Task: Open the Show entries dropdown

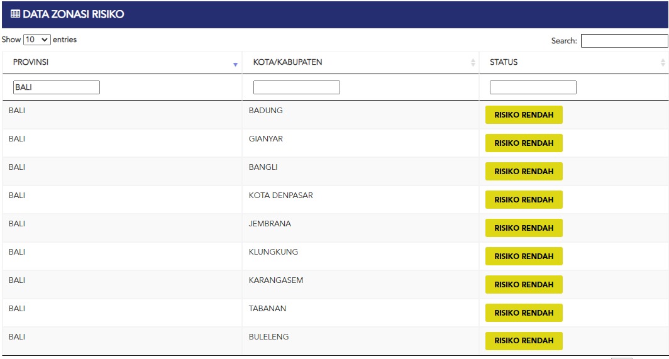Action: pyautogui.click(x=36, y=40)
